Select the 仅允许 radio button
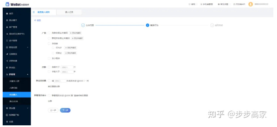 tap(53, 48)
